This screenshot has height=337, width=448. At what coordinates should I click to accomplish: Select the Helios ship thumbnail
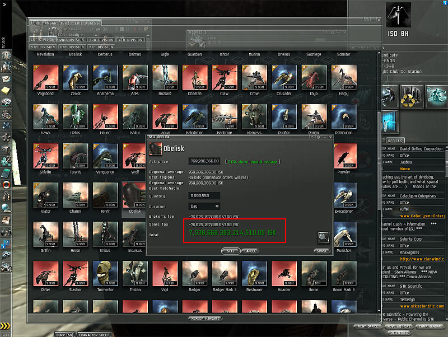tap(76, 117)
